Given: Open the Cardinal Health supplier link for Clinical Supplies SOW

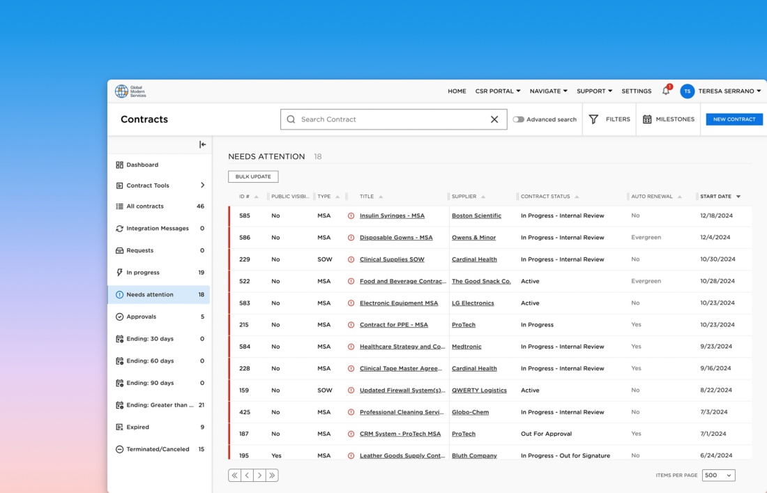Looking at the screenshot, I should click(474, 259).
